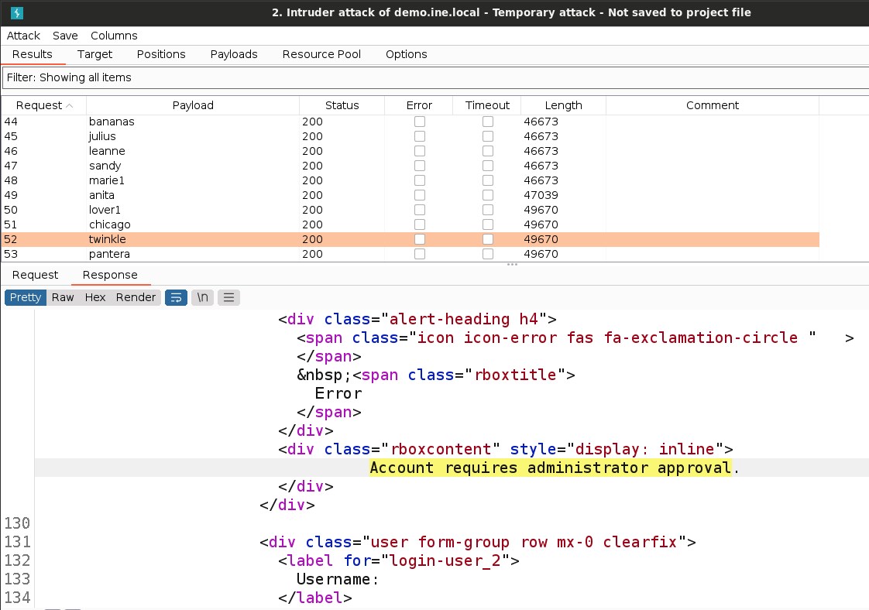Switch to the Positions tab

click(161, 54)
